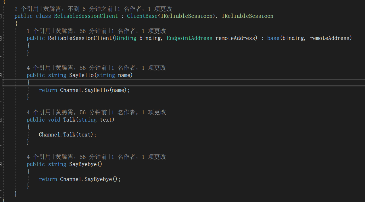Show the "4 个引用" references above SayByebye
This screenshot has height=202, width=365.
(x=39, y=157)
